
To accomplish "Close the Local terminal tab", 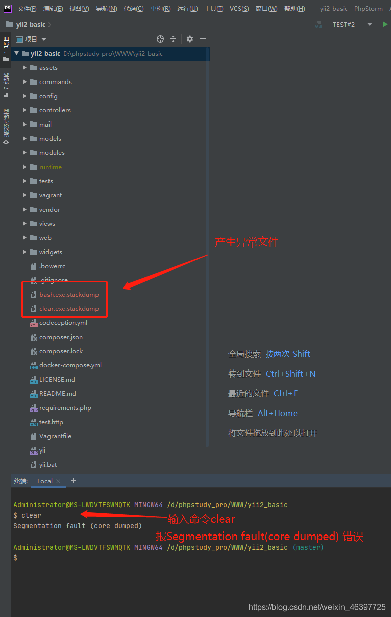I will [58, 481].
